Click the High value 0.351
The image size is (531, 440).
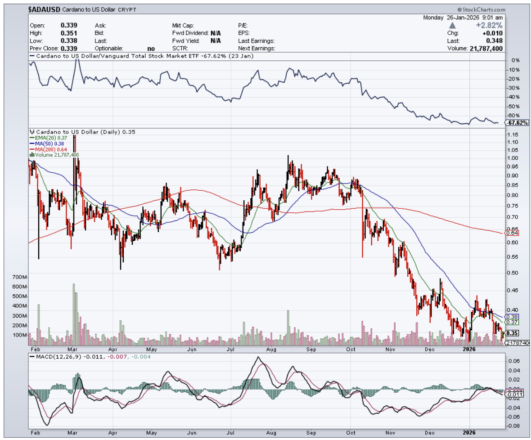(69, 33)
